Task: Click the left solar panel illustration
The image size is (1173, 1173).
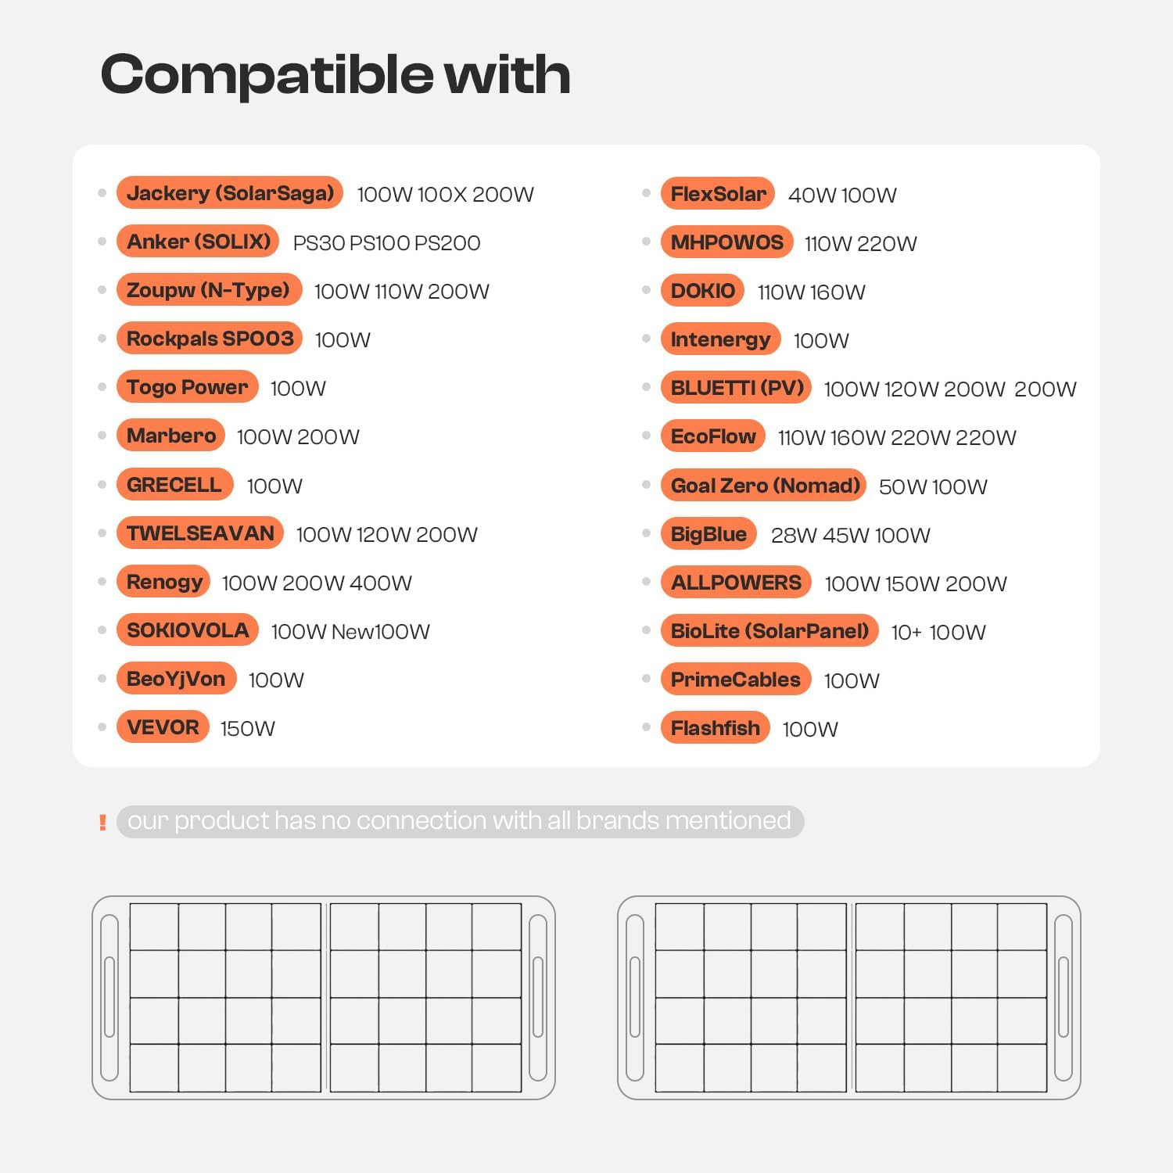Action: coord(324,998)
